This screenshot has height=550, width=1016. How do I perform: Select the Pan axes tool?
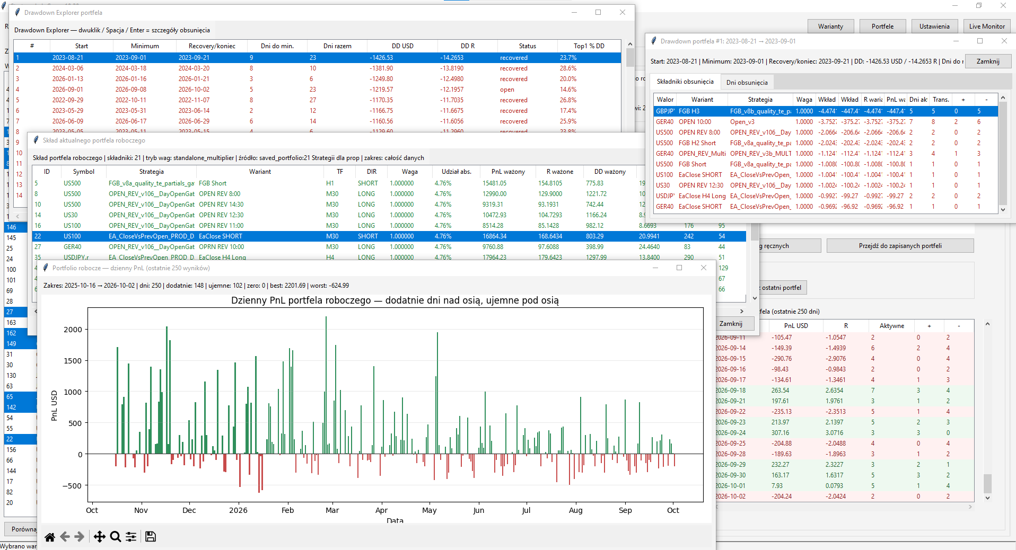point(99,537)
